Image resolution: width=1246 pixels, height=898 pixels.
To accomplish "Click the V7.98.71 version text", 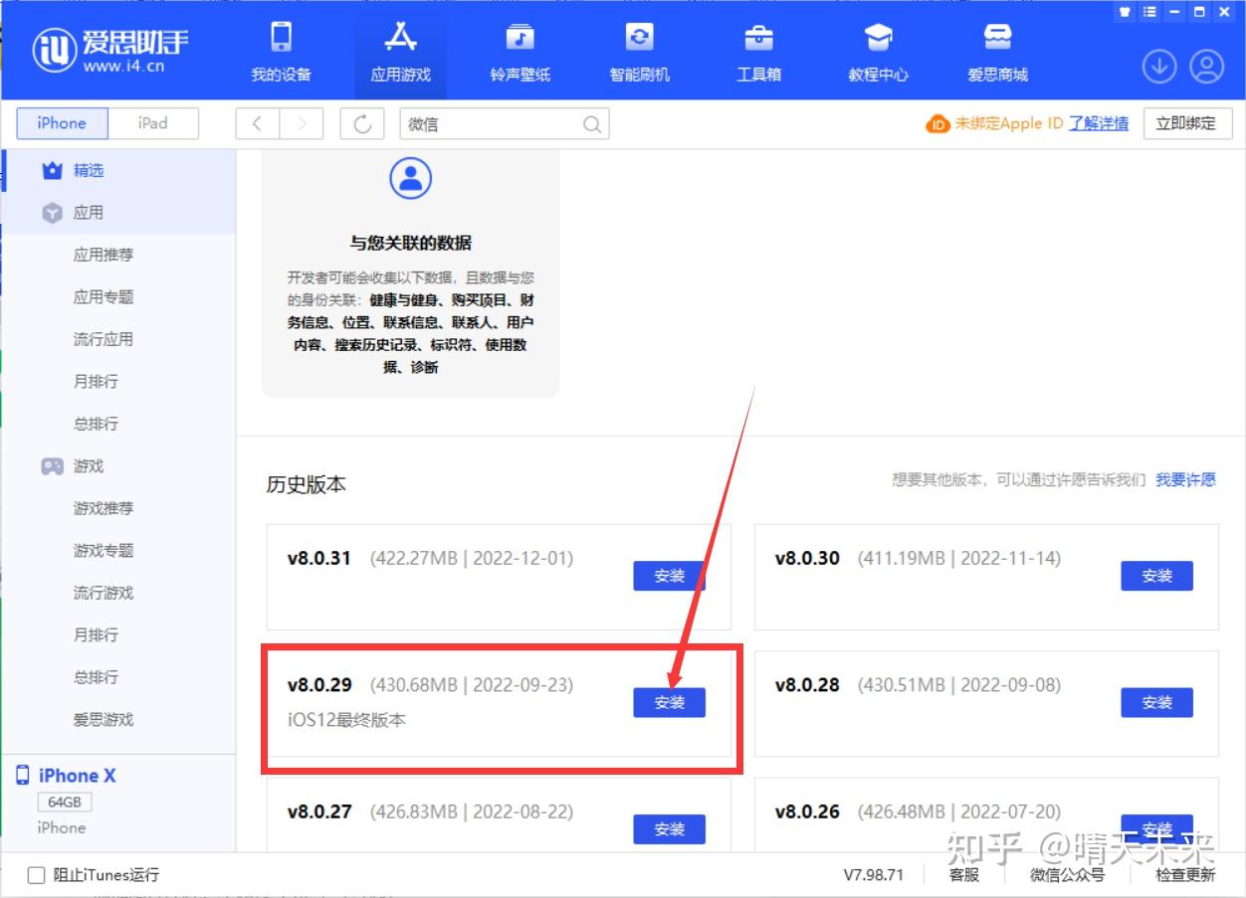I will click(873, 875).
